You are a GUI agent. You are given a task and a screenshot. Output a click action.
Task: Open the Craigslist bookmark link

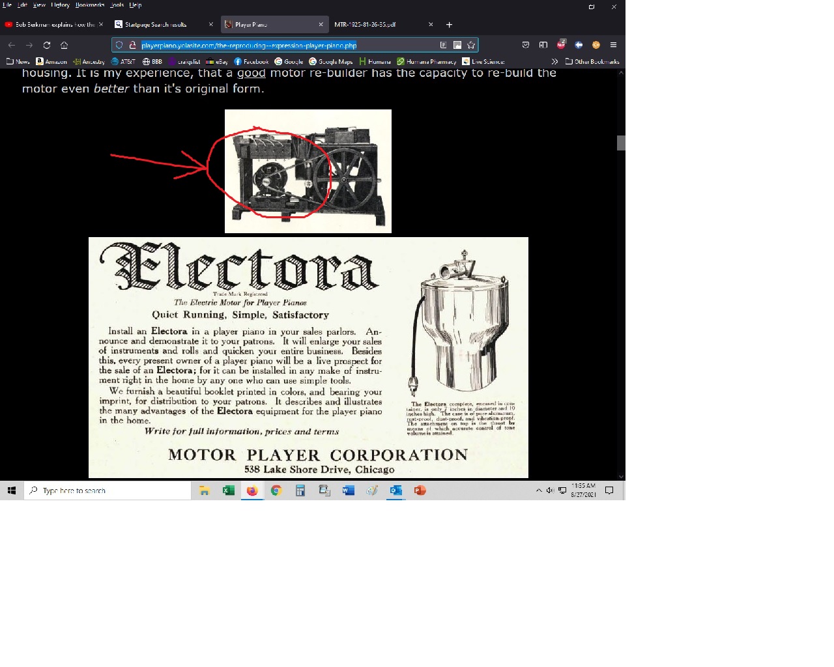coord(184,61)
